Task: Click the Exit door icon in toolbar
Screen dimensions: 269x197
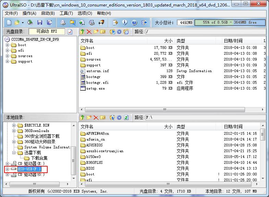Action: [144, 23]
